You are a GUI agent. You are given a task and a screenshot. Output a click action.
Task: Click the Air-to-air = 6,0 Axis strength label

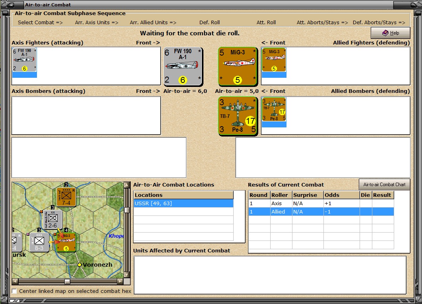(x=185, y=91)
